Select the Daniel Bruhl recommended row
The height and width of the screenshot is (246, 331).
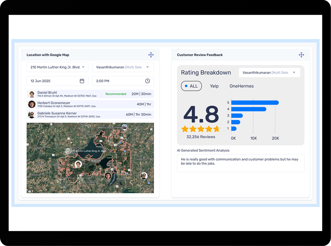[90, 94]
